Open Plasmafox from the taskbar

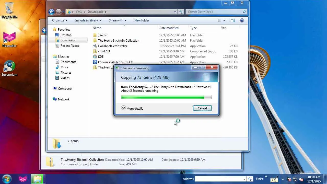click(23, 179)
